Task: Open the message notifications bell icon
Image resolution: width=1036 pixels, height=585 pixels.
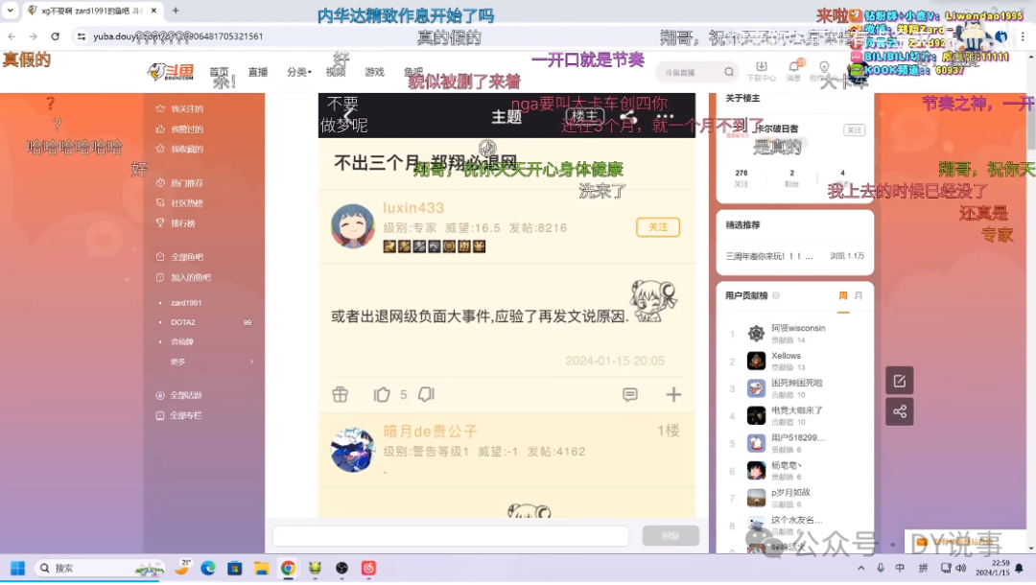Action: tap(793, 69)
